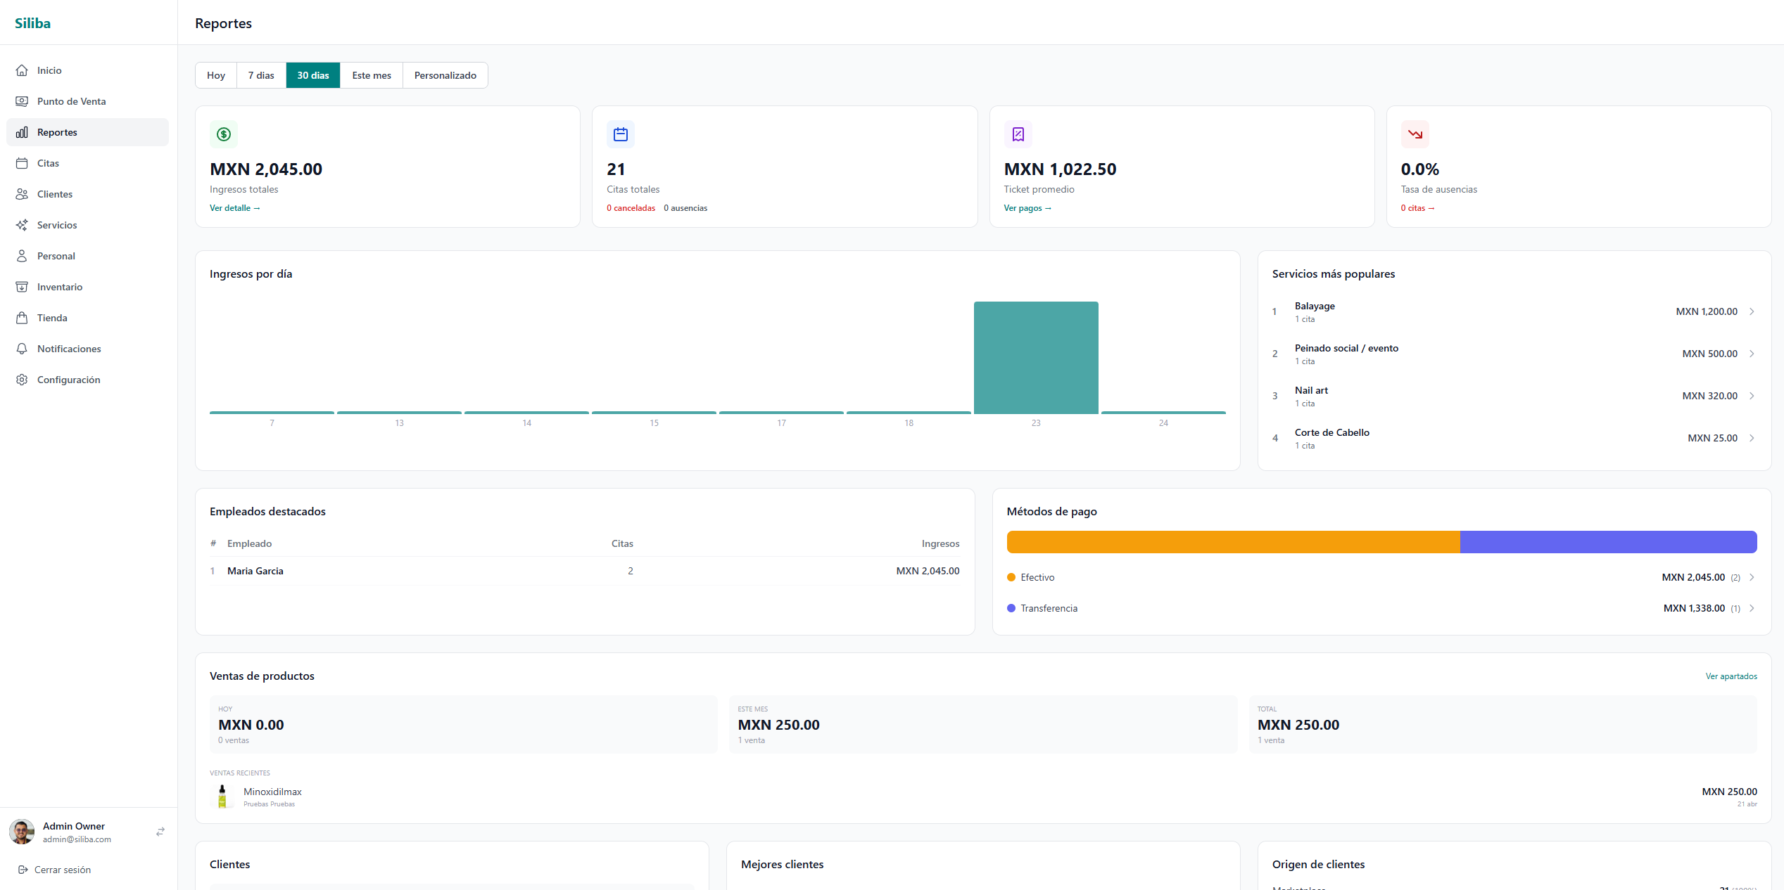Expand Efectivo payment method chevron
1784x890 pixels.
click(1752, 577)
